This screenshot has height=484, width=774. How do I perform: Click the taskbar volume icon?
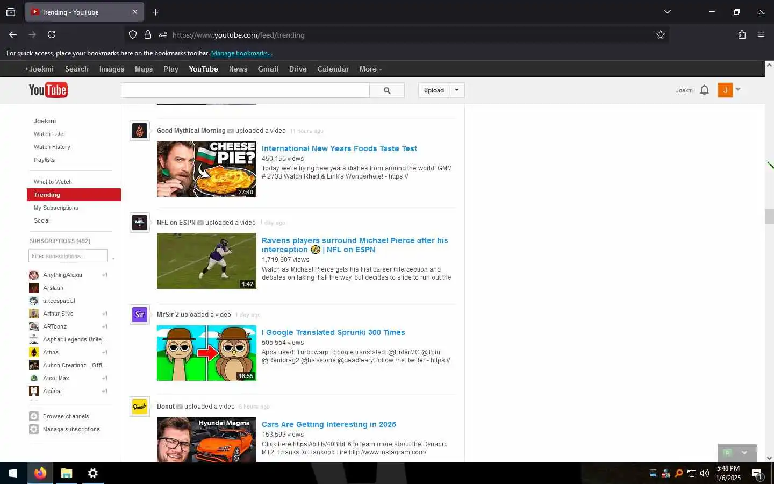tap(705, 473)
